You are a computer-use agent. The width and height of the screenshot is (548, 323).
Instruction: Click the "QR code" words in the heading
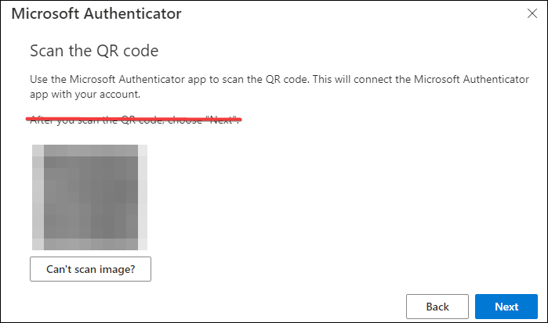click(x=128, y=51)
